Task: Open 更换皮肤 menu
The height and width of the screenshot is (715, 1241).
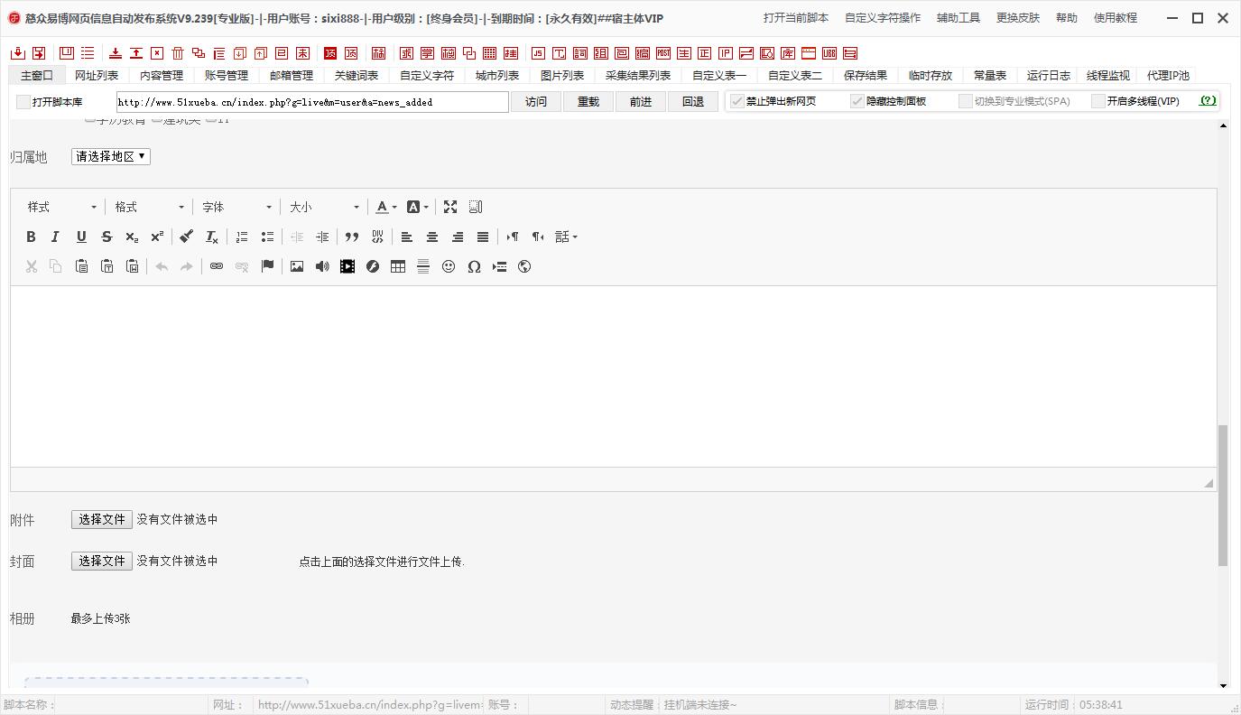Action: point(1018,18)
